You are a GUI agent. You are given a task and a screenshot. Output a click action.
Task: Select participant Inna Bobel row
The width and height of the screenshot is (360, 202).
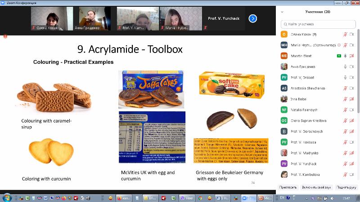coord(318,99)
